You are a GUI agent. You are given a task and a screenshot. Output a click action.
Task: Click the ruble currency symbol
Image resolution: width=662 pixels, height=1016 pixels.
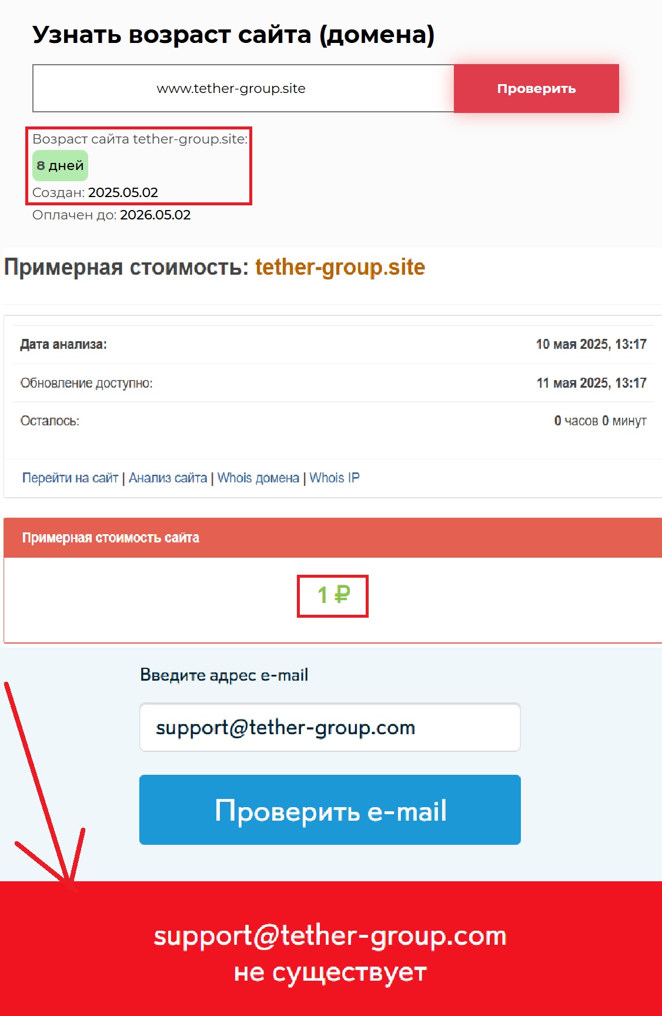342,595
